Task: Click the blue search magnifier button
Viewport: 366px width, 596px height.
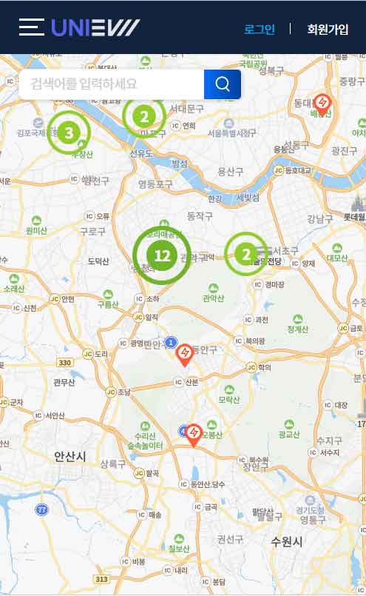Action: [x=223, y=84]
